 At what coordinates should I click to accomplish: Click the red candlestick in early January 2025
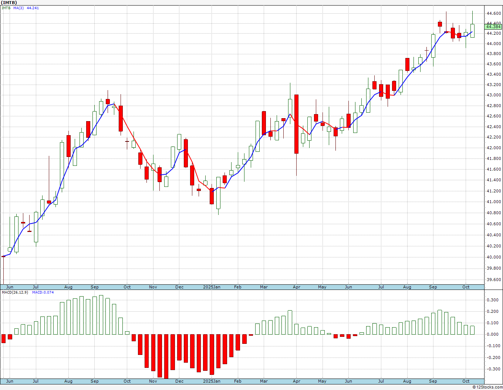pos(212,196)
